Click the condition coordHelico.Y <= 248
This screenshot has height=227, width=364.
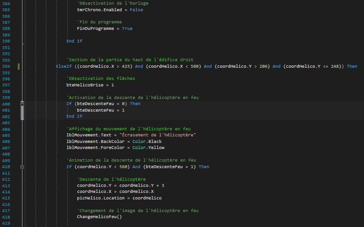(312, 66)
